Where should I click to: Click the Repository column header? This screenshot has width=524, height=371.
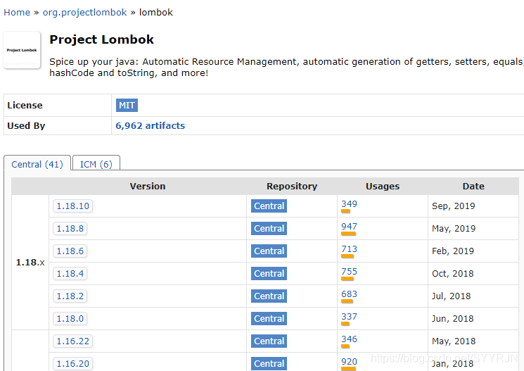[292, 187]
